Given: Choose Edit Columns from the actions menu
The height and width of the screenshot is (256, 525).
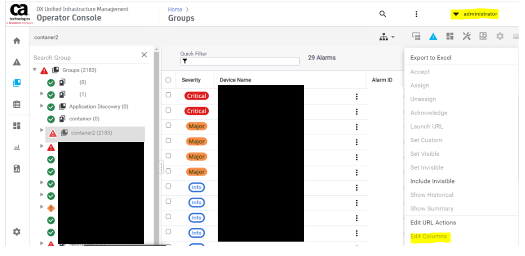Looking at the screenshot, I should coord(429,236).
